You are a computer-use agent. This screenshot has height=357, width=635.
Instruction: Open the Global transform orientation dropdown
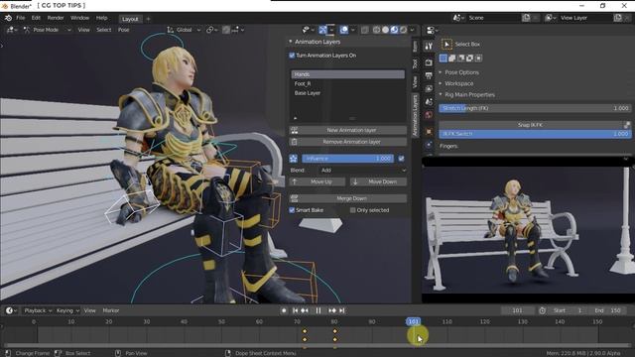pyautogui.click(x=184, y=30)
